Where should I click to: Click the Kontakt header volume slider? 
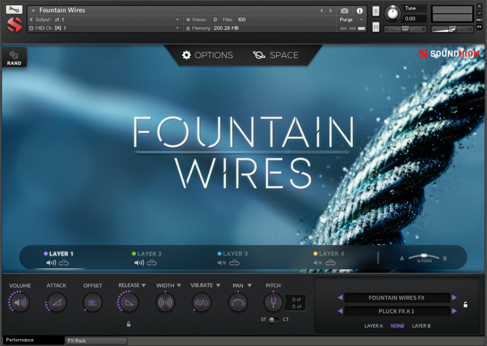452,29
